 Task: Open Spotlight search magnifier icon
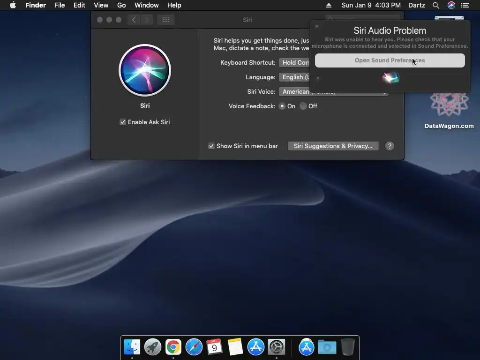(436, 5)
